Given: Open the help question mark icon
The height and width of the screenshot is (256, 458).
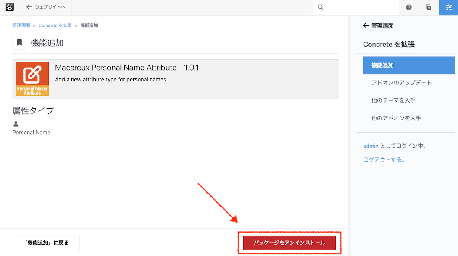Looking at the screenshot, I should pos(409,7).
